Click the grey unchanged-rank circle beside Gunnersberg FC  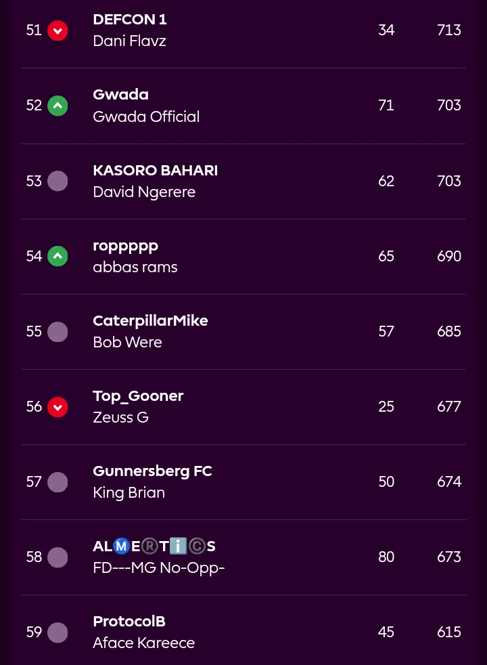[x=57, y=481]
